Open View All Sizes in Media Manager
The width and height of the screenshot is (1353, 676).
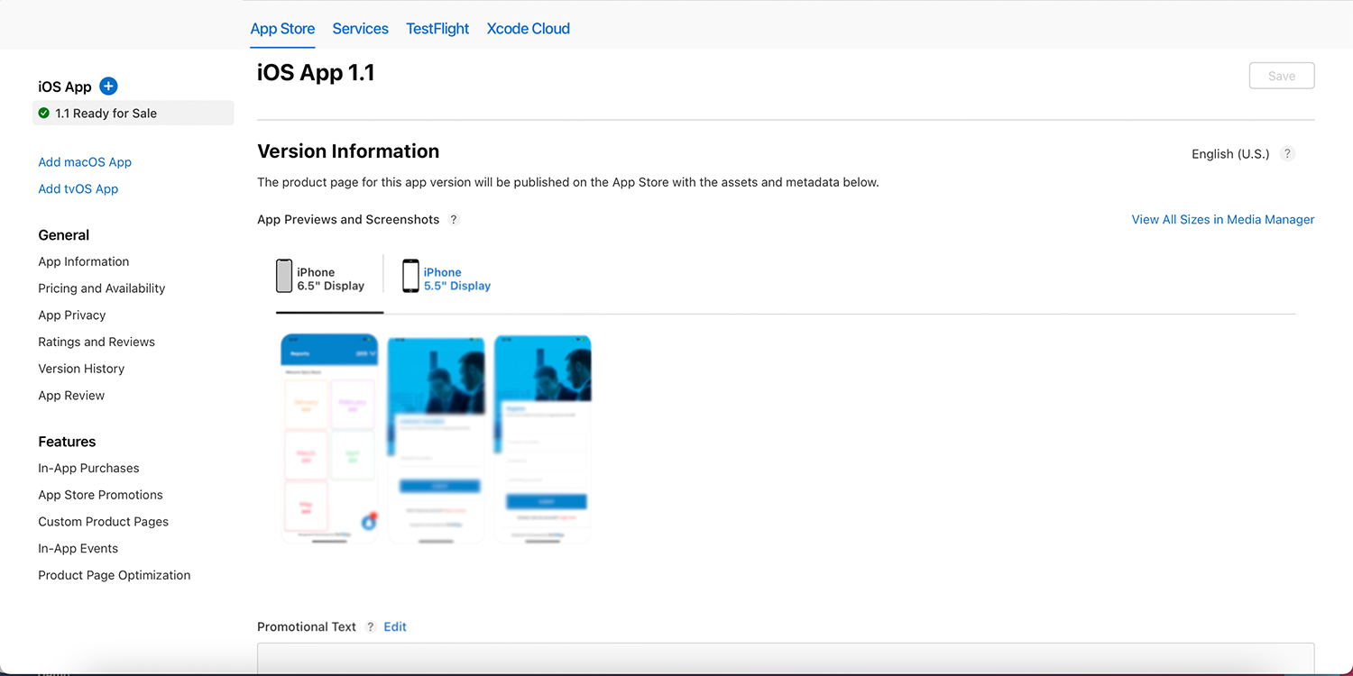[x=1222, y=219]
